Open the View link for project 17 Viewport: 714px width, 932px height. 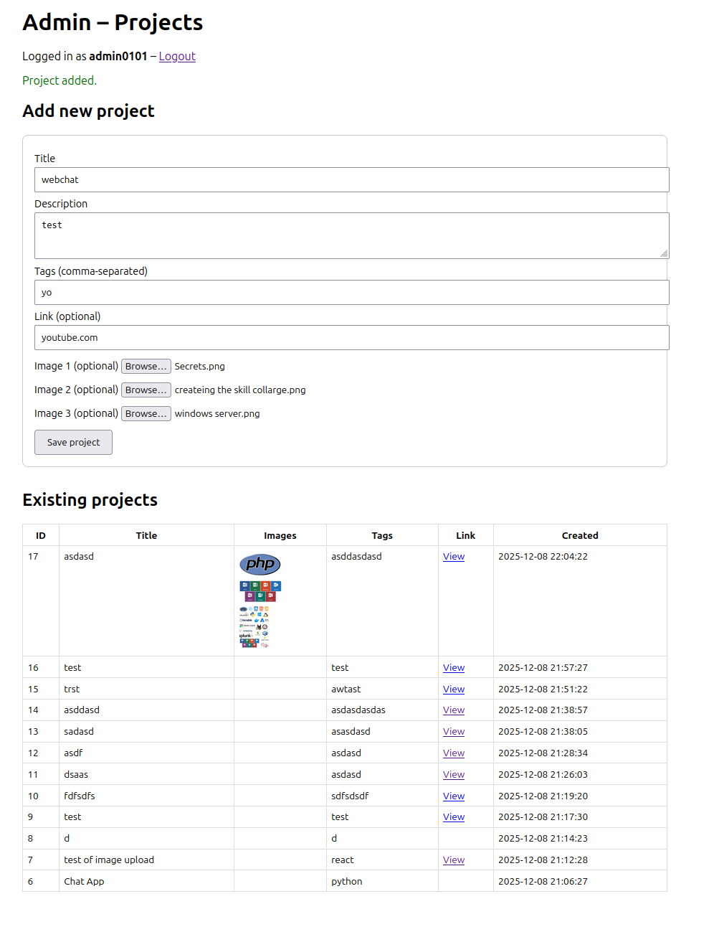click(453, 556)
